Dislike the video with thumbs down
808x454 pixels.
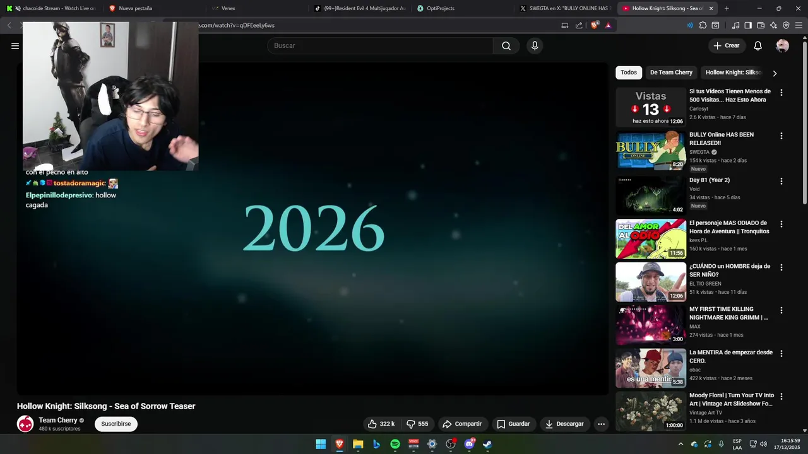pos(417,424)
